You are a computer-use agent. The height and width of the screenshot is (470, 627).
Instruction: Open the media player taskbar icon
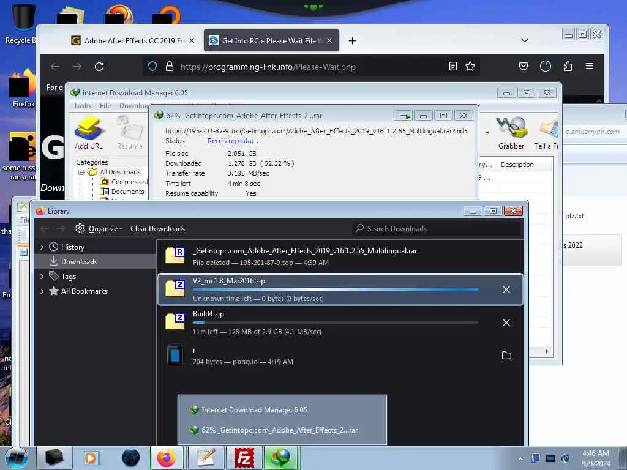91,458
